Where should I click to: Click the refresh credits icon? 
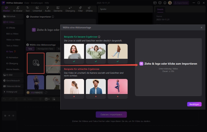(x=46, y=92)
